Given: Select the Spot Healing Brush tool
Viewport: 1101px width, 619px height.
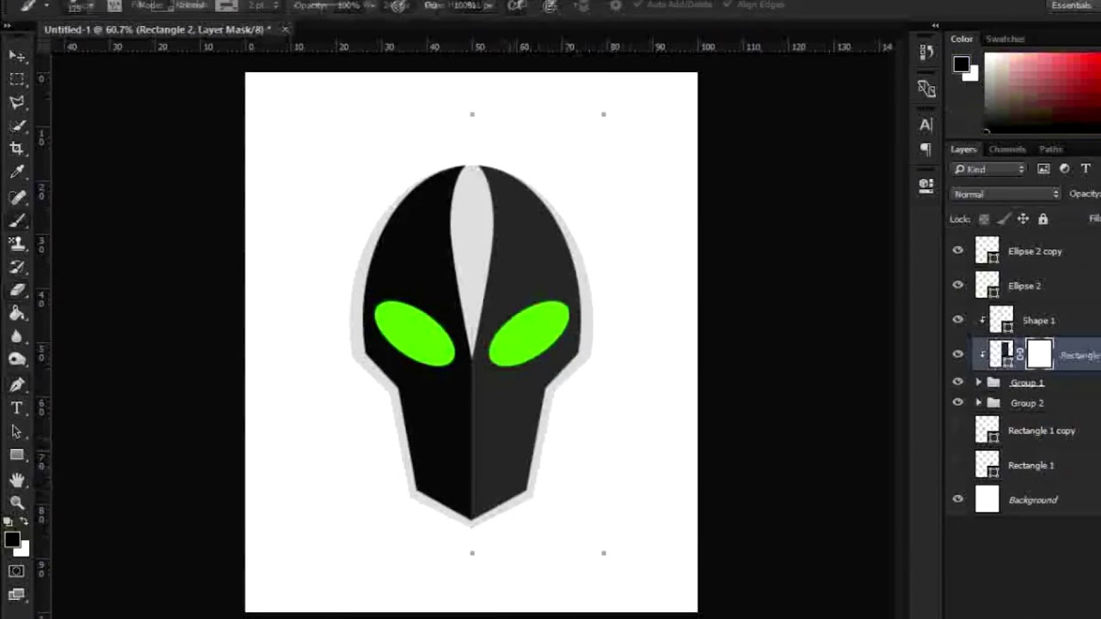Looking at the screenshot, I should coord(17,197).
